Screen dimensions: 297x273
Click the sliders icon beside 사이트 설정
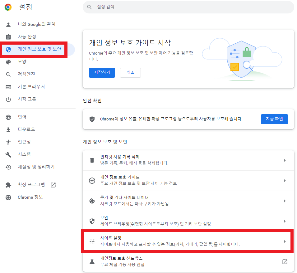coord(92,241)
